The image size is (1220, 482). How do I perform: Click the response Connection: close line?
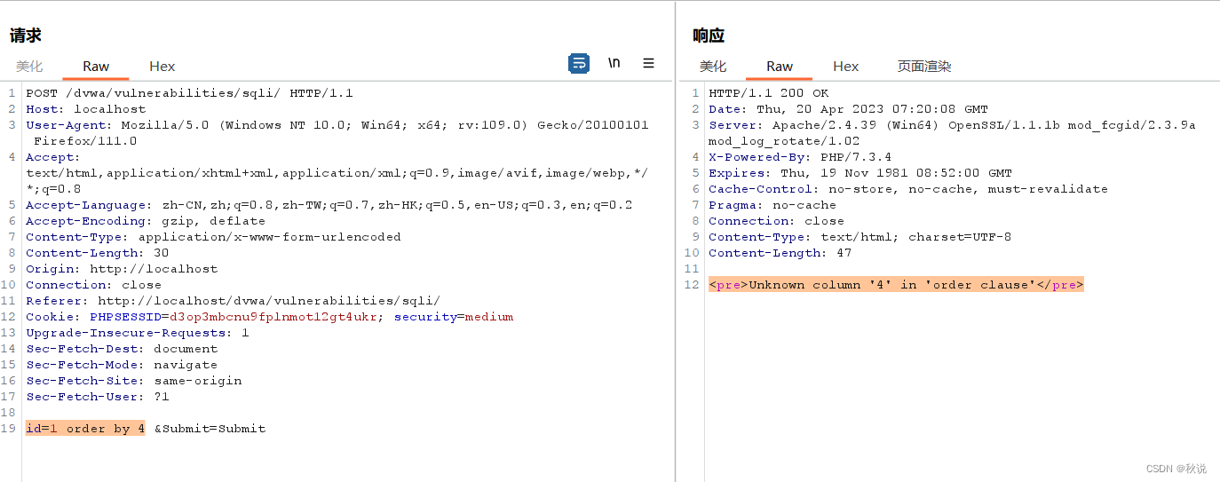[x=776, y=221]
